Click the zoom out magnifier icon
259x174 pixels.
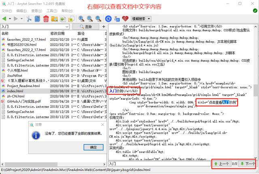tap(90, 19)
